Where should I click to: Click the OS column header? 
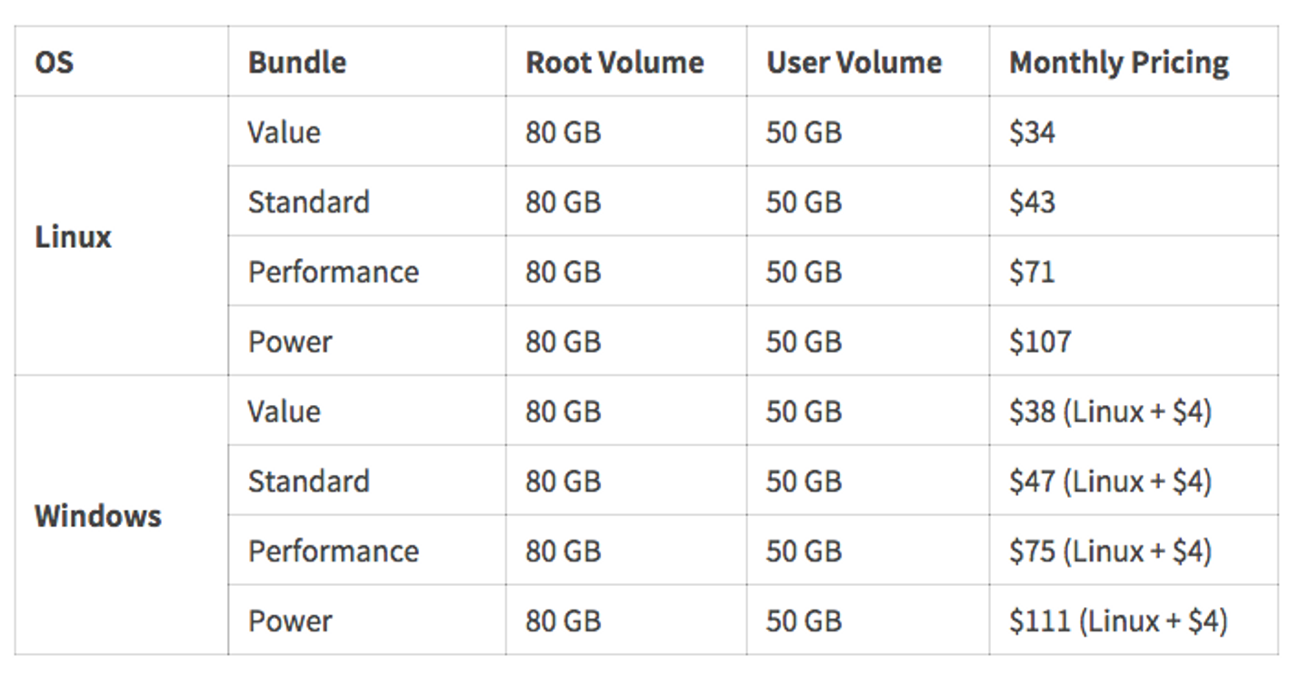coord(55,63)
